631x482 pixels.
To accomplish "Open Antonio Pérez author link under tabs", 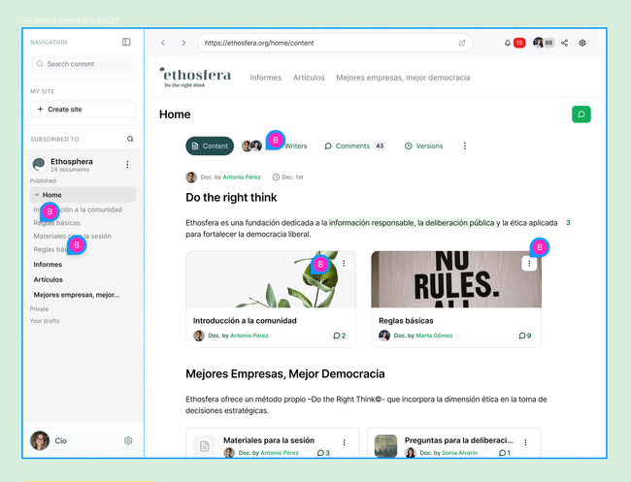I will [244, 177].
